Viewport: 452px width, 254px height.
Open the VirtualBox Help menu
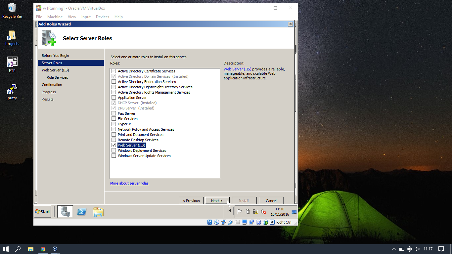tap(118, 17)
